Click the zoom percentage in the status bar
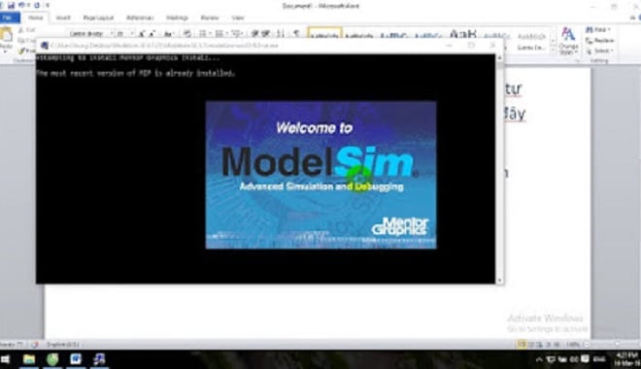The image size is (641, 369). click(x=573, y=345)
